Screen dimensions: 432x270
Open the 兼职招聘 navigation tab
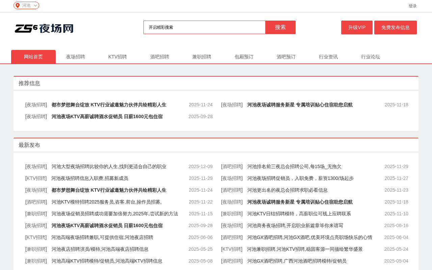click(202, 57)
